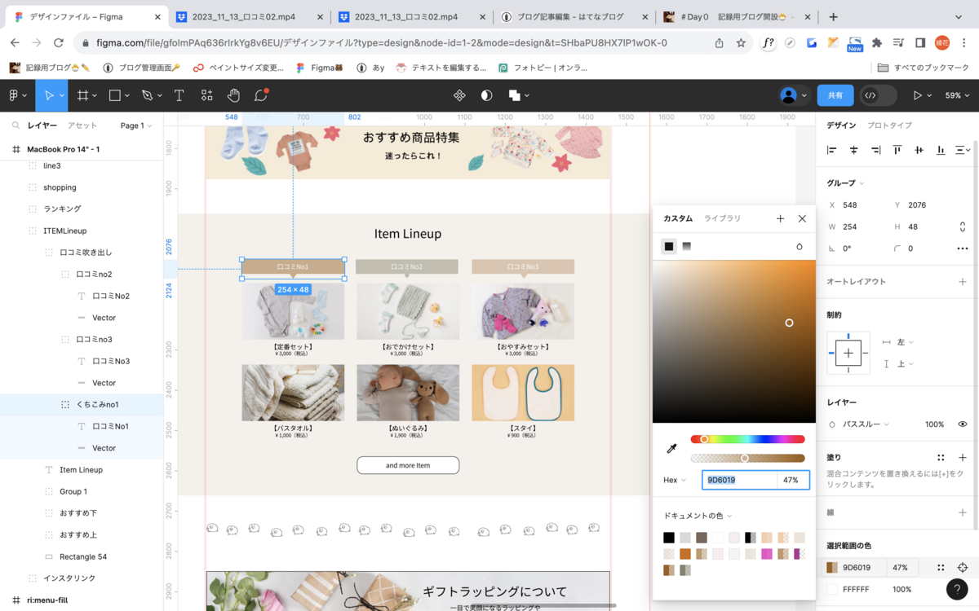This screenshot has height=611, width=979.
Task: Open the user avatar menu
Action: (793, 95)
